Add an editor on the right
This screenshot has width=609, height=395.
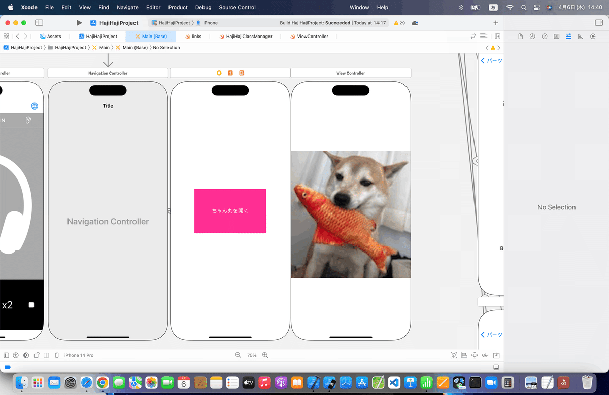pyautogui.click(x=498, y=37)
